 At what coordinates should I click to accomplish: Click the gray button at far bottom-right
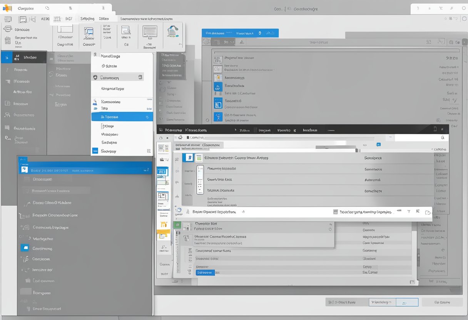(x=442, y=302)
